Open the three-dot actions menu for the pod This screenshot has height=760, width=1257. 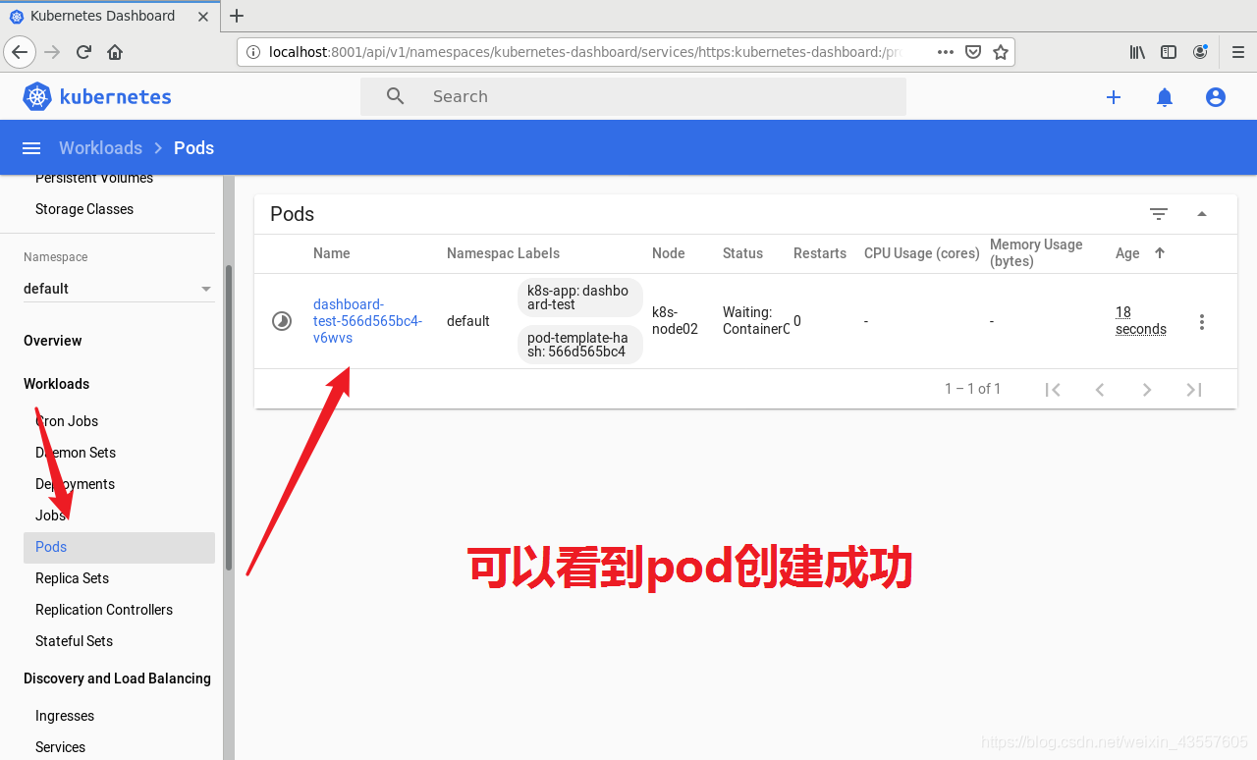(1202, 321)
